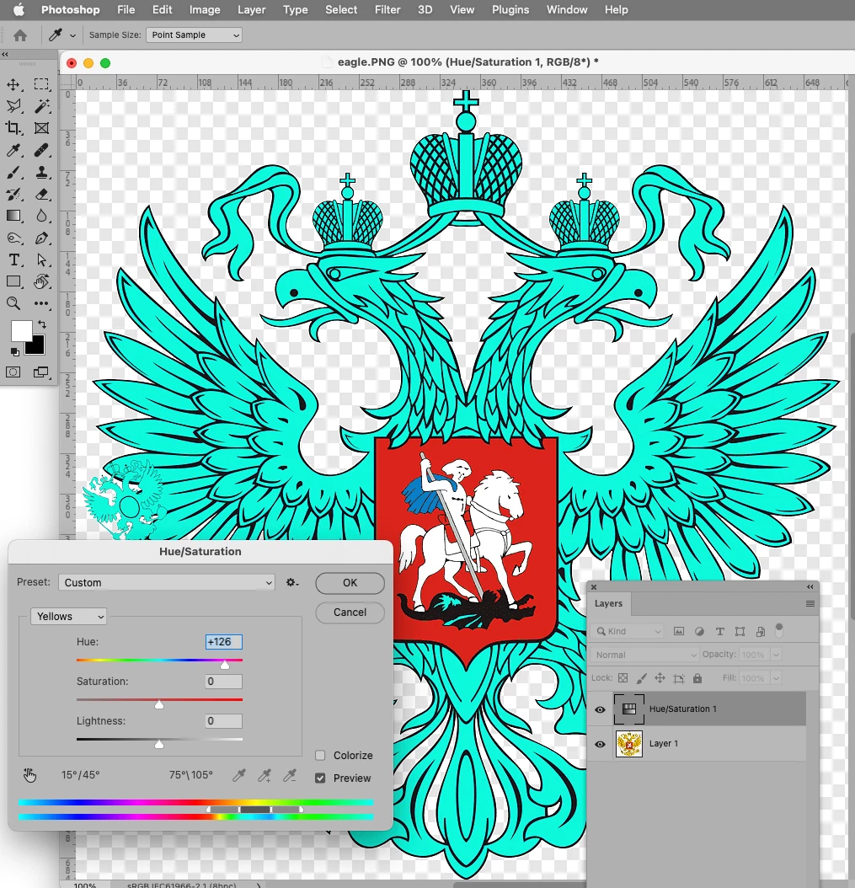Select the Healing Brush tool
This screenshot has height=888, width=855.
click(x=41, y=150)
